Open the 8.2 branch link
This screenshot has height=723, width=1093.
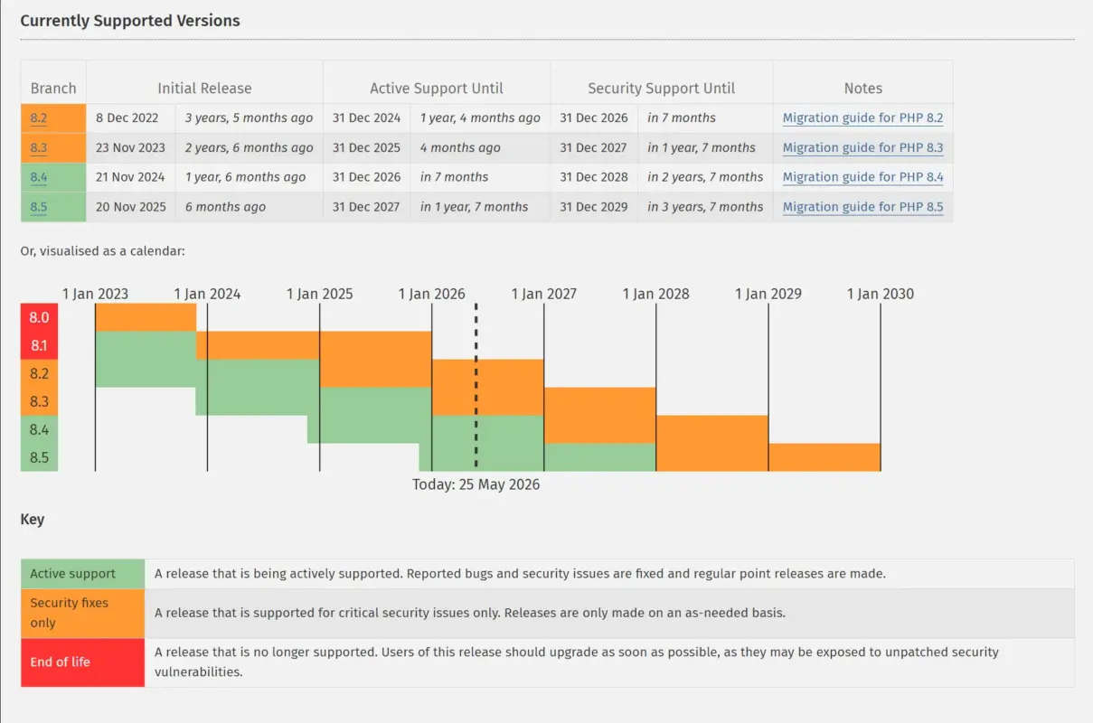pos(39,118)
